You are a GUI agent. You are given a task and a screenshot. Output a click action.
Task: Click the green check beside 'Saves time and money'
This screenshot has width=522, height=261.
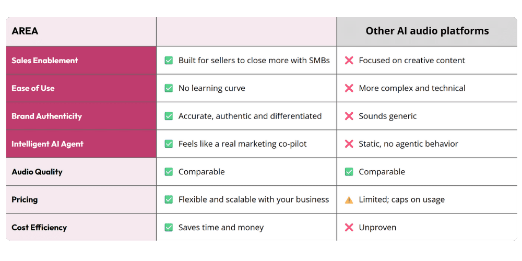(169, 228)
